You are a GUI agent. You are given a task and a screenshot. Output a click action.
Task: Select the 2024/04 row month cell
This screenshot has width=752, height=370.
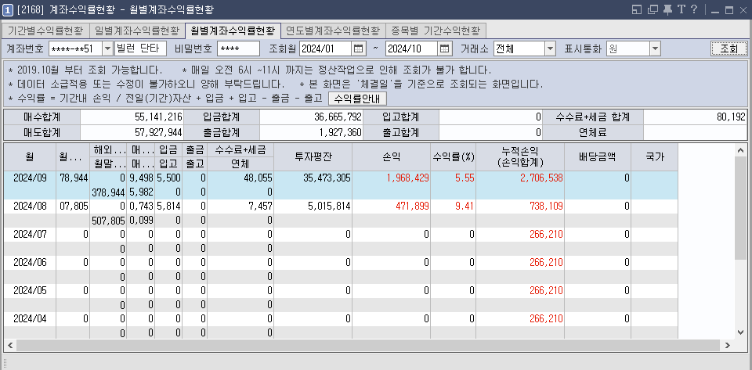[30, 319]
